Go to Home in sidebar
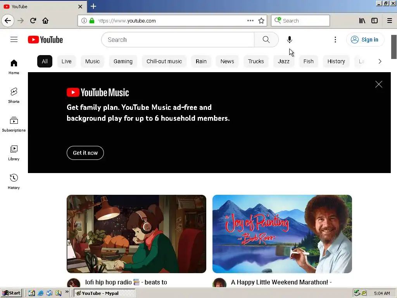This screenshot has height=298, width=397. [14, 67]
